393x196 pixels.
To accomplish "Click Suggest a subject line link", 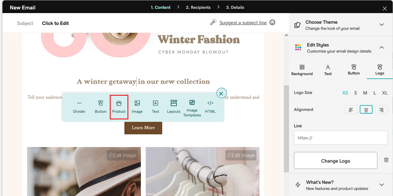I will [243, 23].
